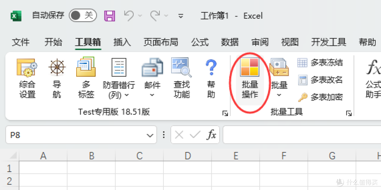The width and height of the screenshot is (381, 190).
Task: Open the 页面布局 (Page Layout) tab
Action: (161, 42)
